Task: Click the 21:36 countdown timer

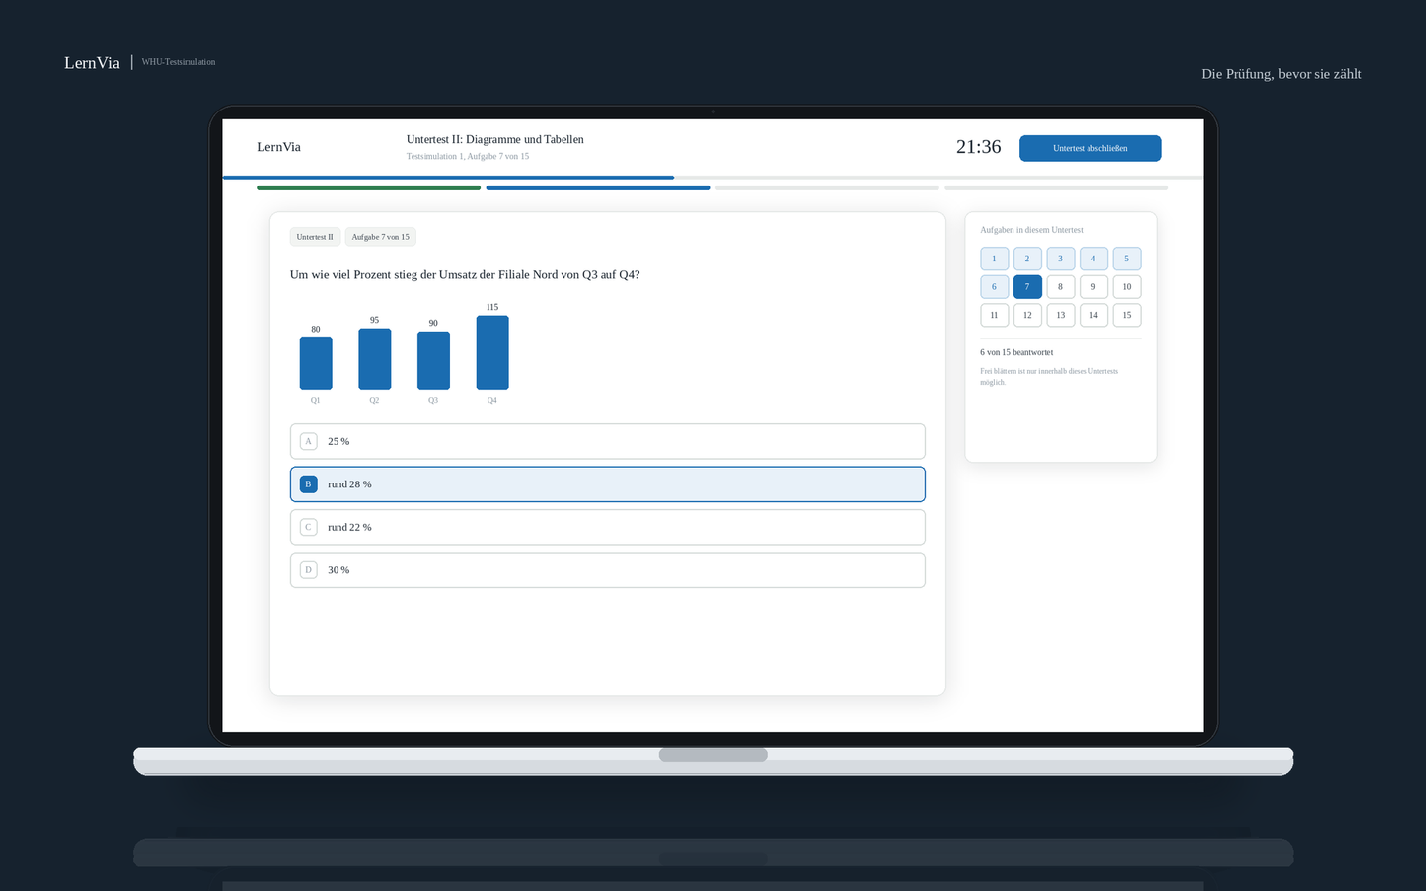Action: tap(978, 147)
